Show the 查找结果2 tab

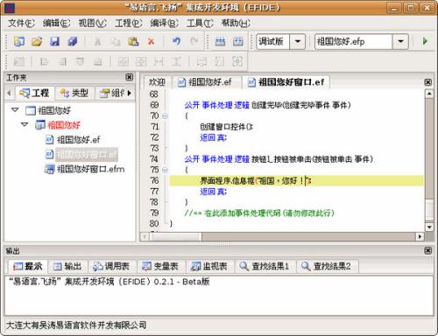326,266
